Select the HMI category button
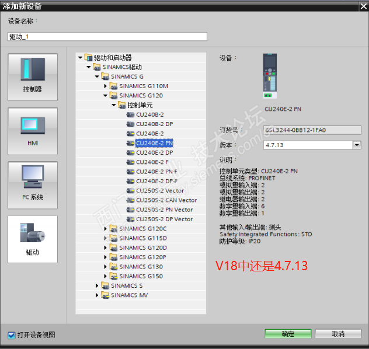 [33, 131]
